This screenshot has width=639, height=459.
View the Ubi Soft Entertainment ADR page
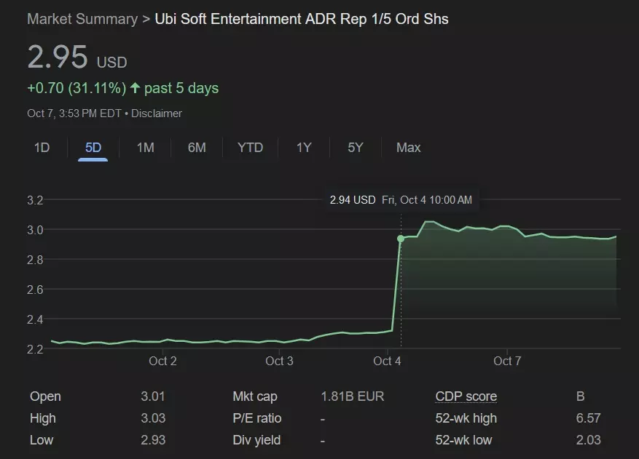(301, 19)
